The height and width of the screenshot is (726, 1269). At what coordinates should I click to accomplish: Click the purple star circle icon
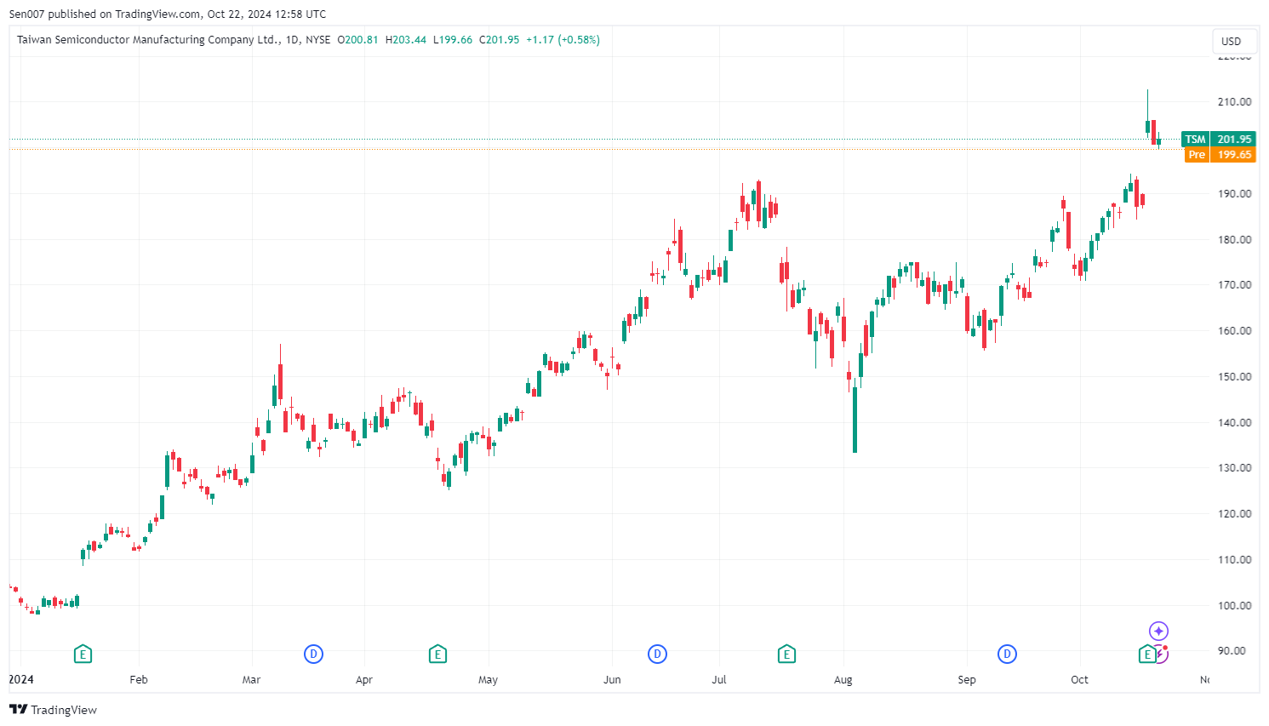pyautogui.click(x=1158, y=631)
